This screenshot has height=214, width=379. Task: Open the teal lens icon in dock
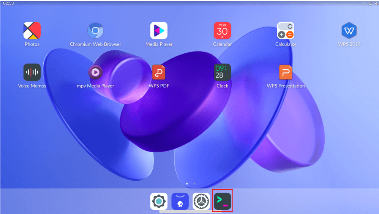(x=159, y=201)
